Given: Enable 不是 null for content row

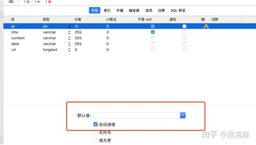Looking at the screenshot, I should [153, 38].
